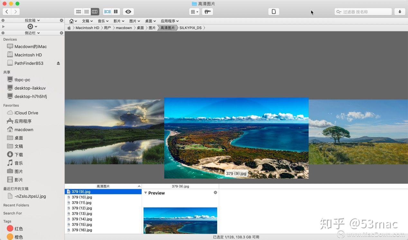Select 379 (12).jpg in the file list

point(81,208)
